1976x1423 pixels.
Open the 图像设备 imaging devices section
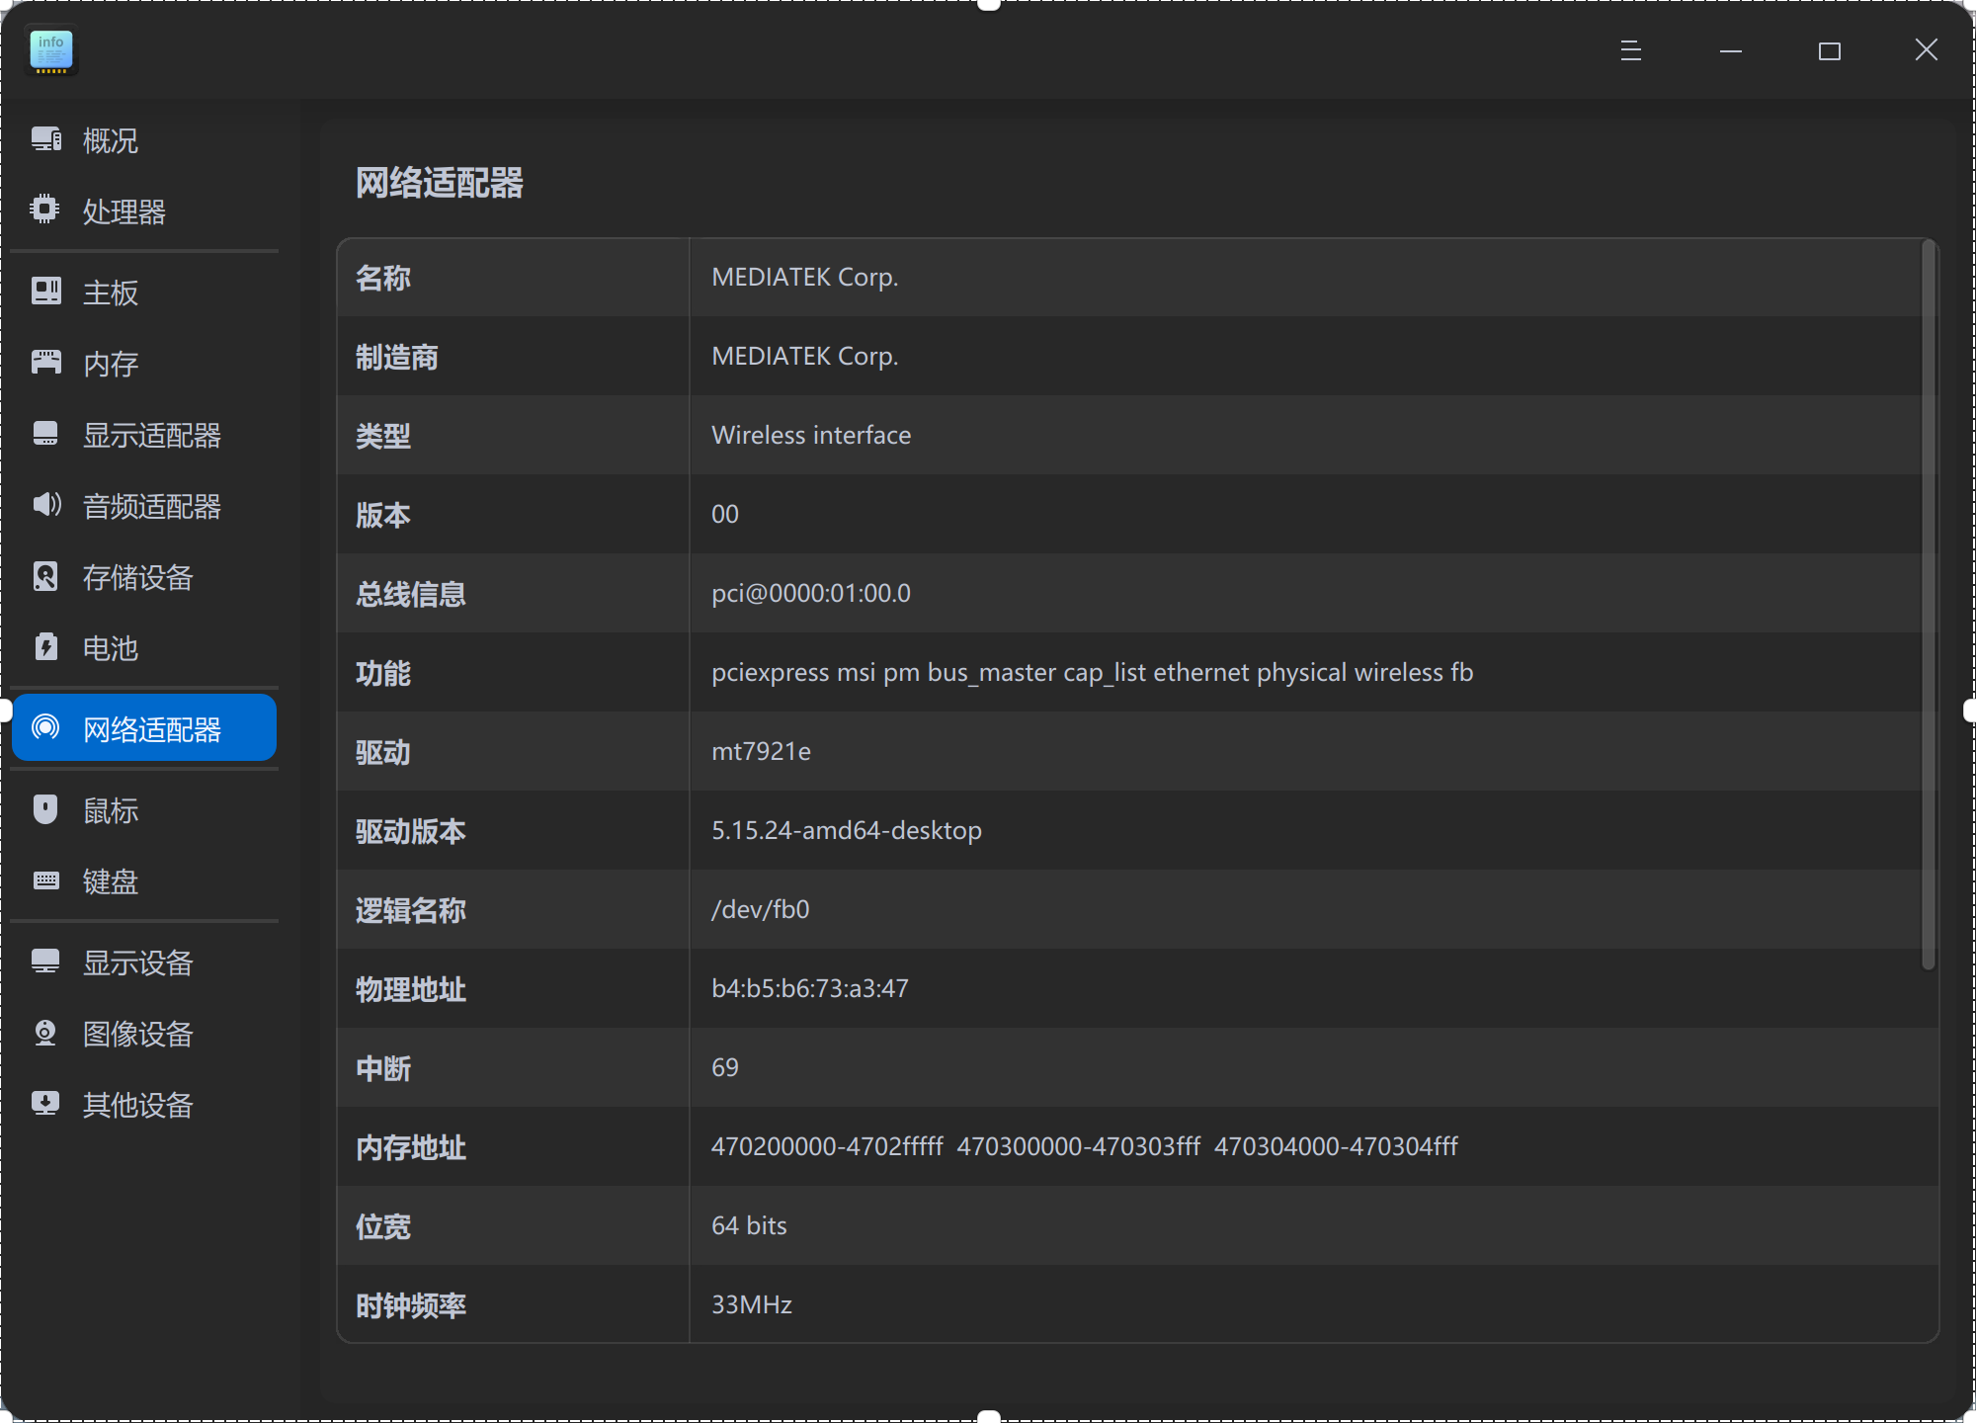(x=45, y=1034)
